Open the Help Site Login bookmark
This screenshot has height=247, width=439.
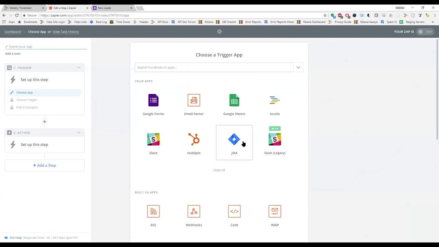(53, 22)
